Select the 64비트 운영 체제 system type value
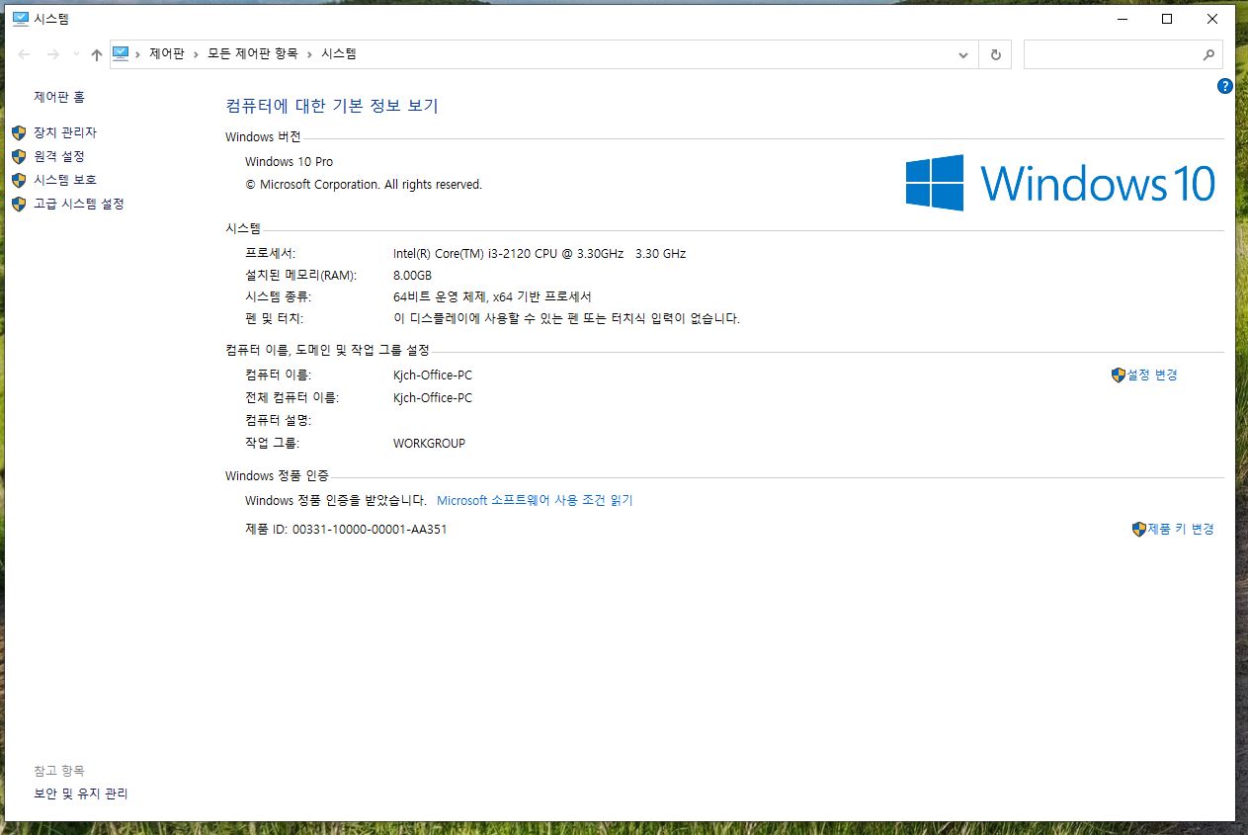The height and width of the screenshot is (835, 1248). (x=492, y=297)
